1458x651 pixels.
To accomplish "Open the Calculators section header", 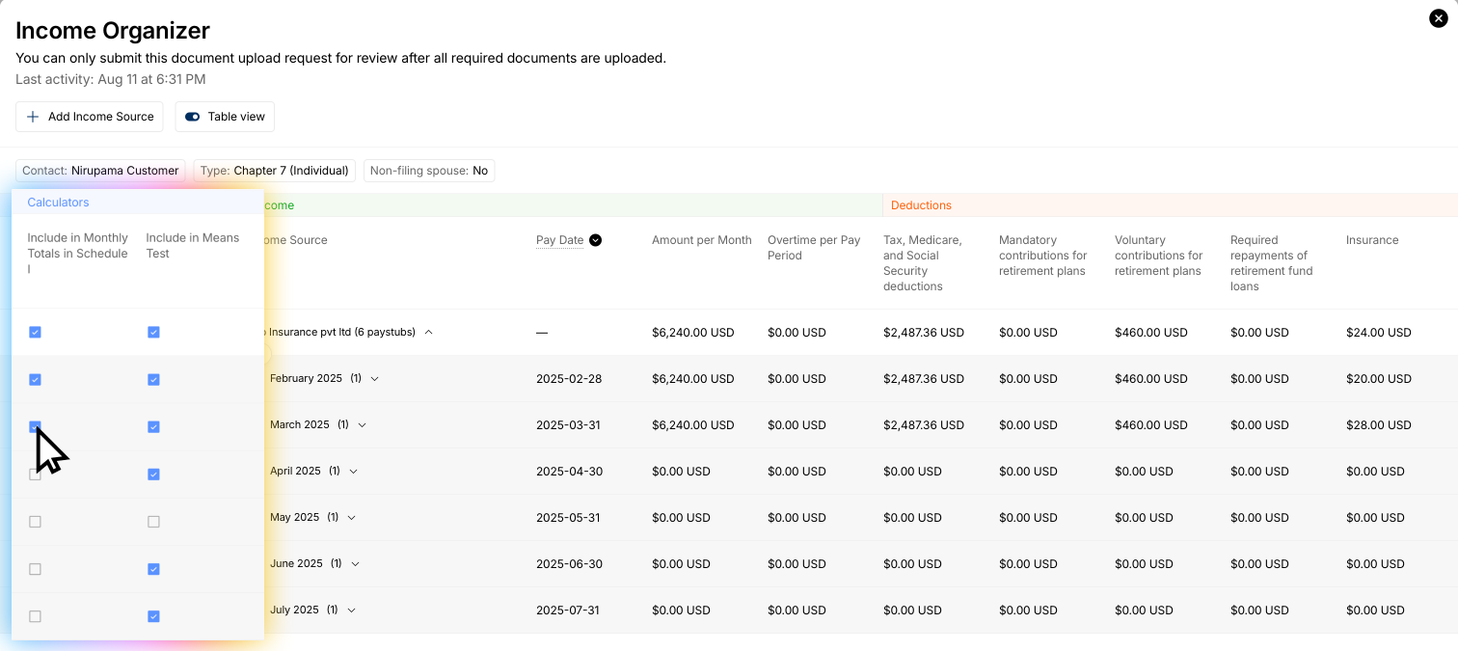I will [58, 203].
